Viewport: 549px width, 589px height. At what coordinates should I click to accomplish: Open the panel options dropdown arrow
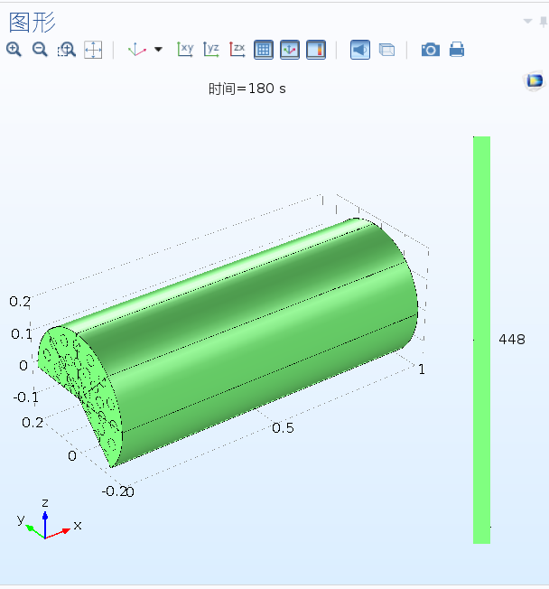coord(527,21)
